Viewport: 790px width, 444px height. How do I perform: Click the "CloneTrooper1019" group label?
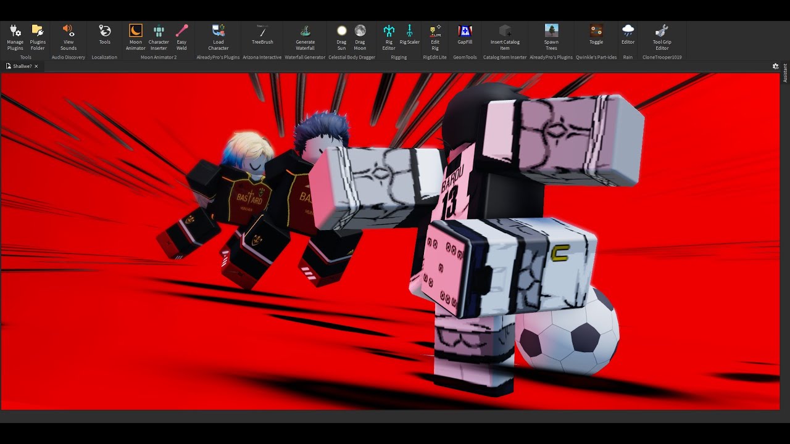click(662, 57)
